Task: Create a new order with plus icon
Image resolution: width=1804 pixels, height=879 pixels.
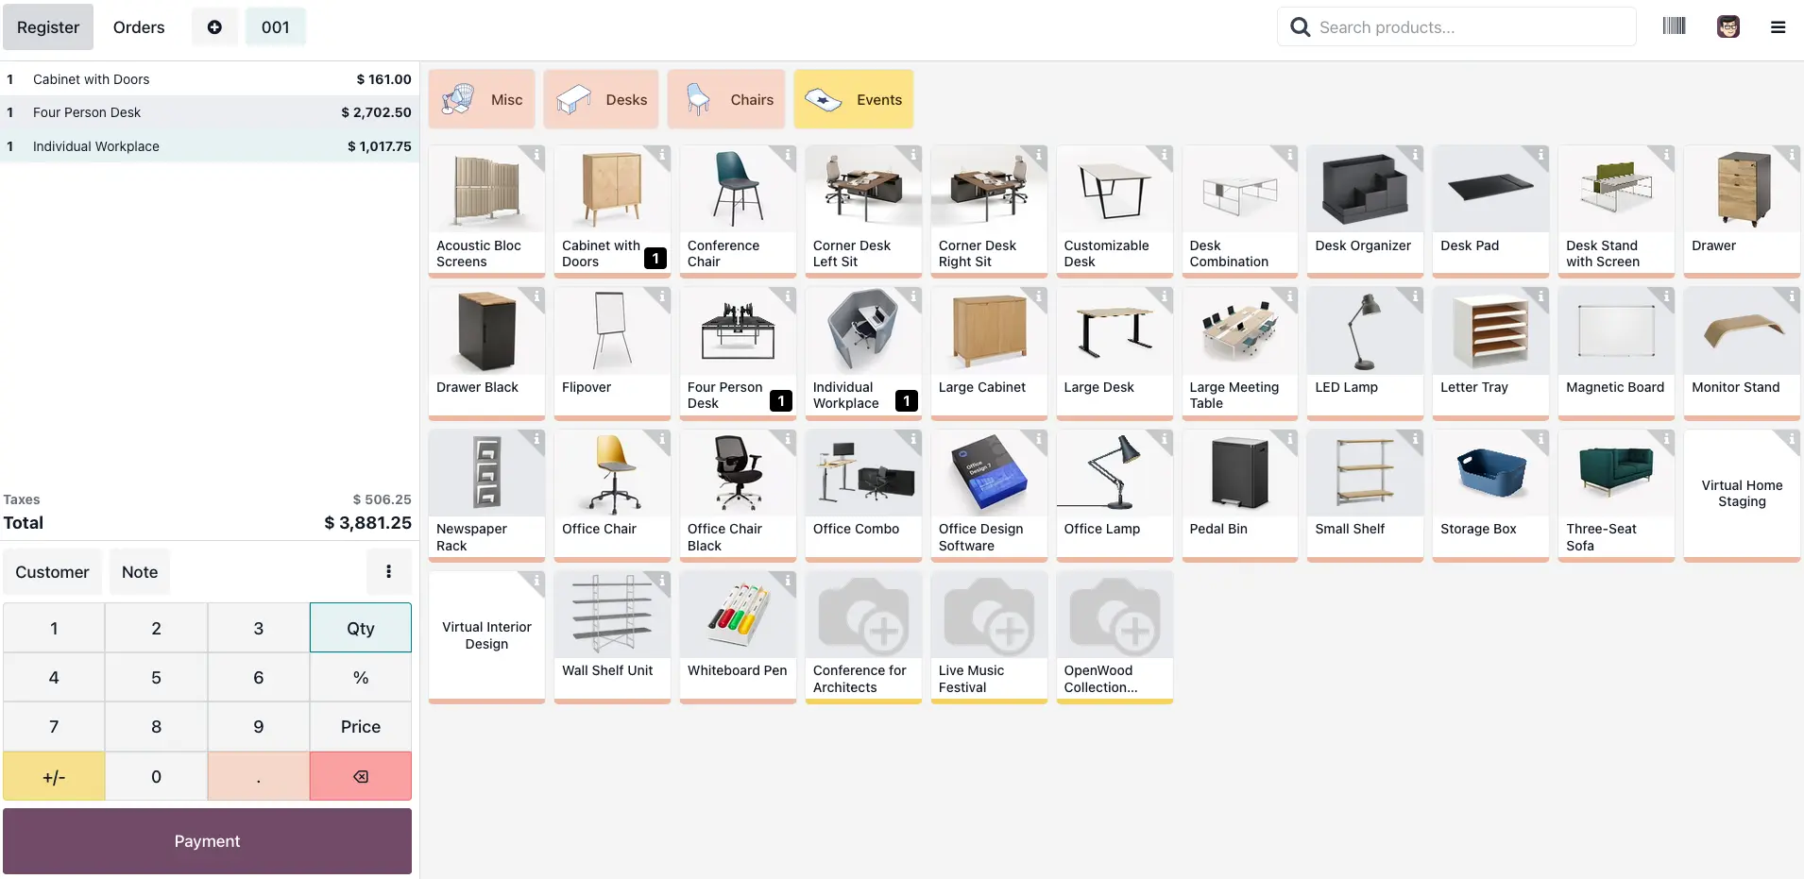Action: (x=214, y=27)
